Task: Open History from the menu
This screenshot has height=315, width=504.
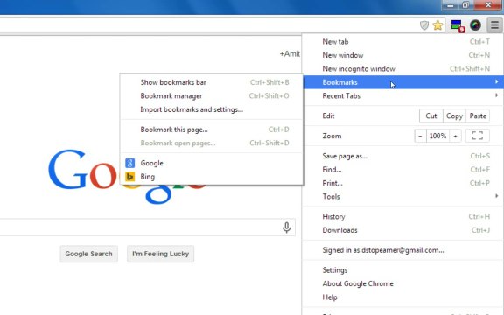Action: point(402,217)
